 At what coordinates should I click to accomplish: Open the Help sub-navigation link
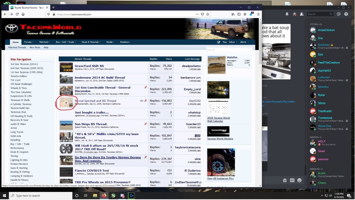pyautogui.click(x=46, y=47)
